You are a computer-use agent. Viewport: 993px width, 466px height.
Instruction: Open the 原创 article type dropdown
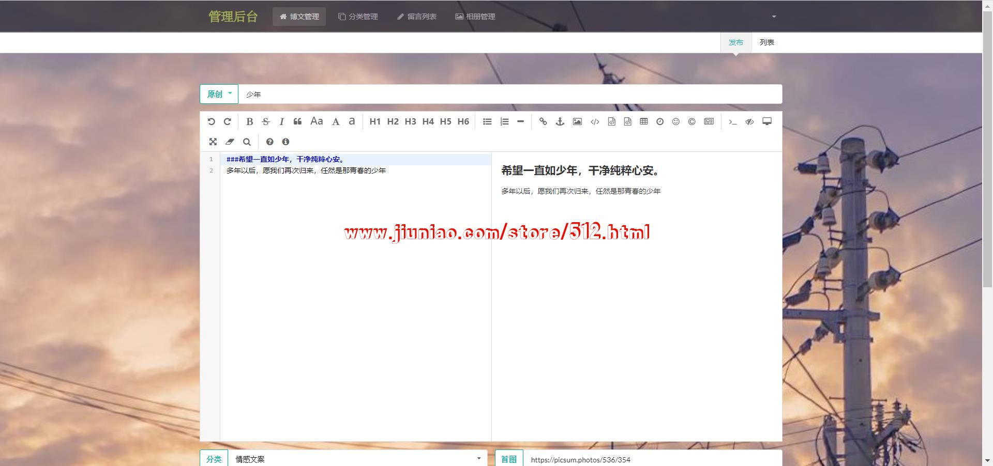coord(219,94)
